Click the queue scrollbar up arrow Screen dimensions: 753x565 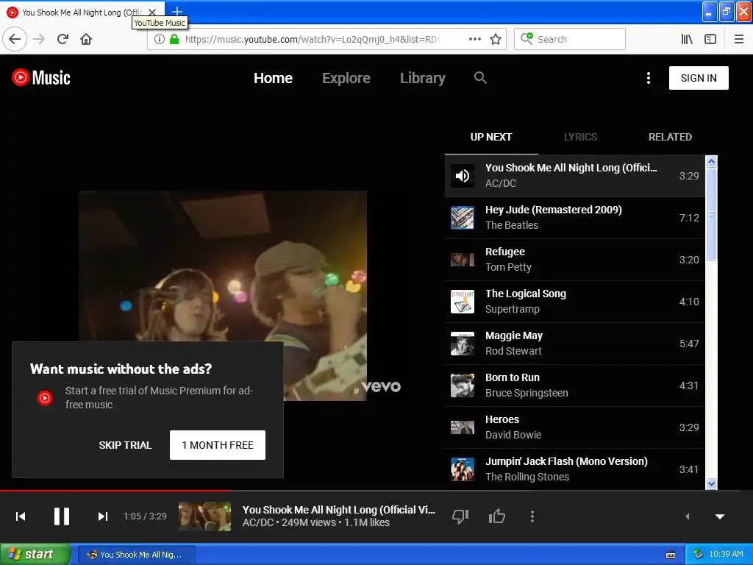(x=711, y=161)
